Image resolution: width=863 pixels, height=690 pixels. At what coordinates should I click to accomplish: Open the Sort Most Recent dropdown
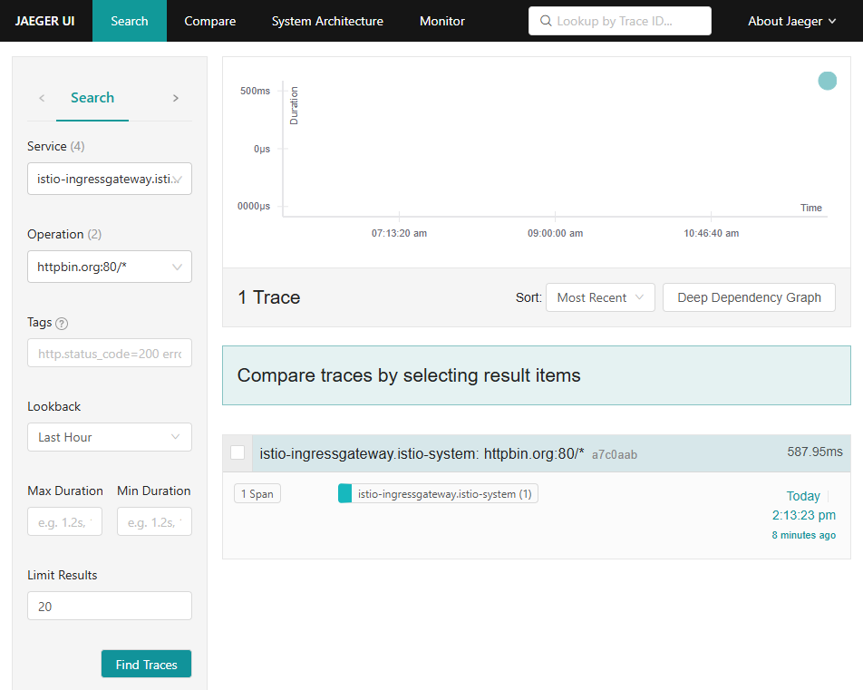click(x=600, y=297)
